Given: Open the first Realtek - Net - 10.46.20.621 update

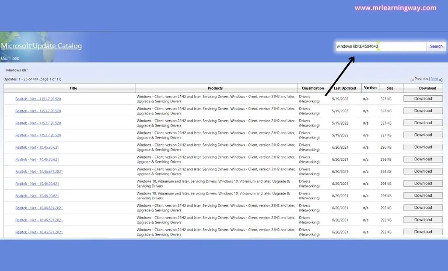Looking at the screenshot, I should point(38,147).
